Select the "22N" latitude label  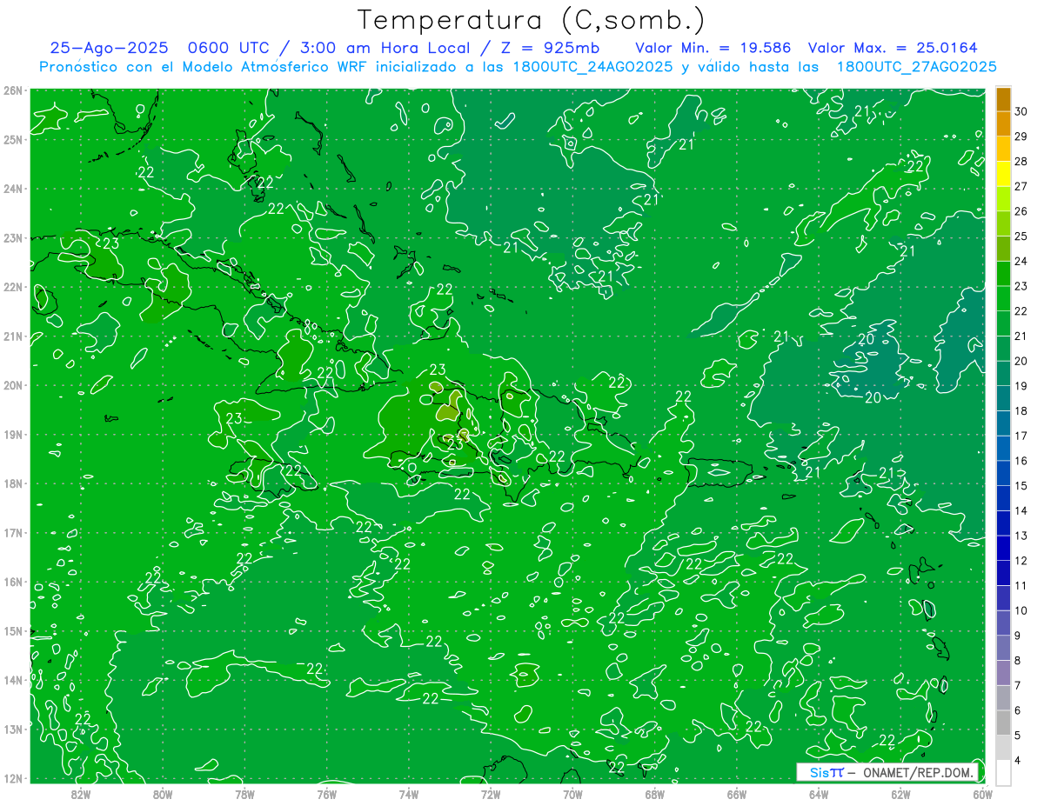(13, 287)
